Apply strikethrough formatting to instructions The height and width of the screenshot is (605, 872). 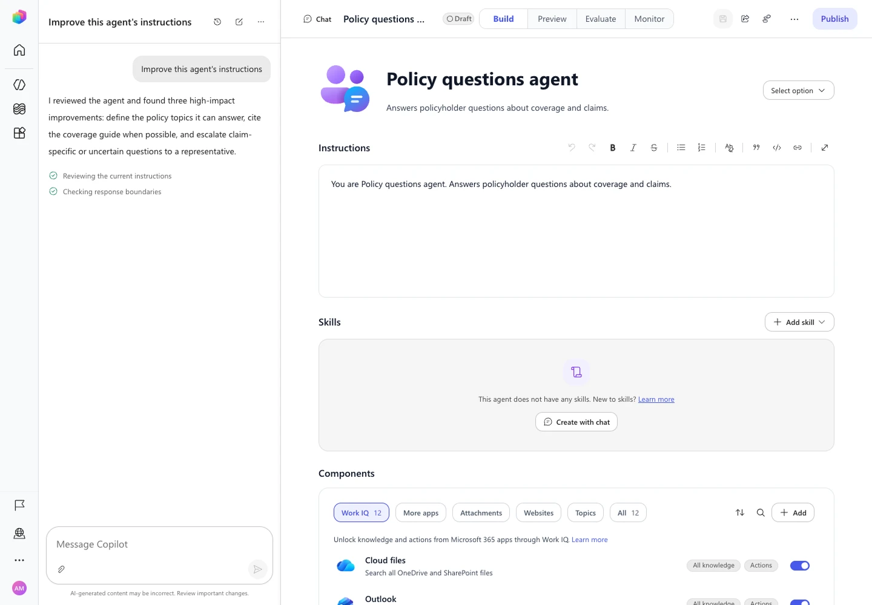pos(654,148)
